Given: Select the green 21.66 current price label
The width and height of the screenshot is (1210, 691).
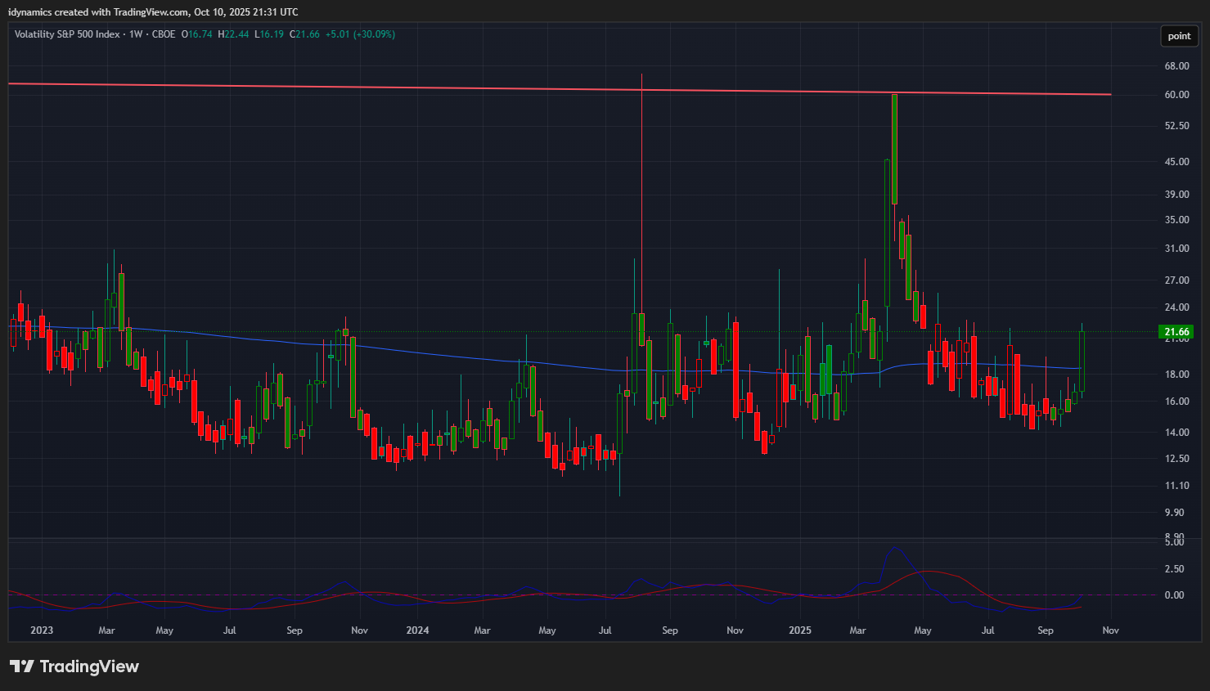Looking at the screenshot, I should pyautogui.click(x=1176, y=332).
